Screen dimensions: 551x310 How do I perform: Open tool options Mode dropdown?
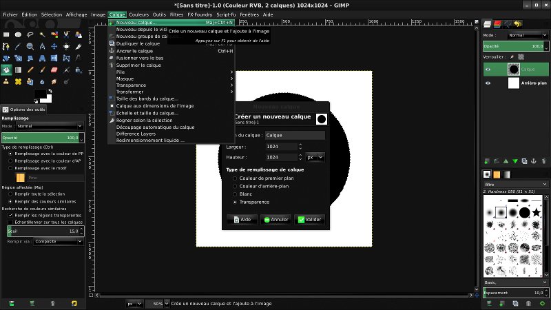pos(49,126)
